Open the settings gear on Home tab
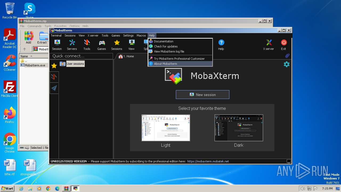 coord(287,64)
